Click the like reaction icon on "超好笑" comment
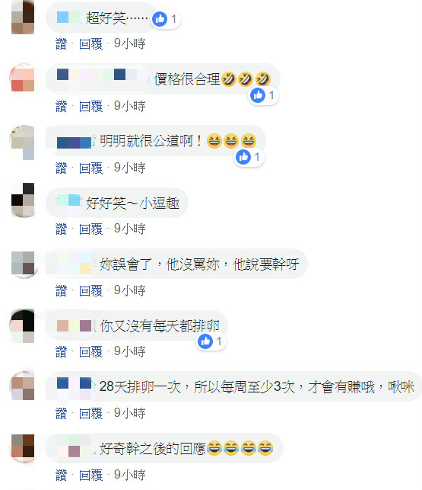 click(x=160, y=19)
